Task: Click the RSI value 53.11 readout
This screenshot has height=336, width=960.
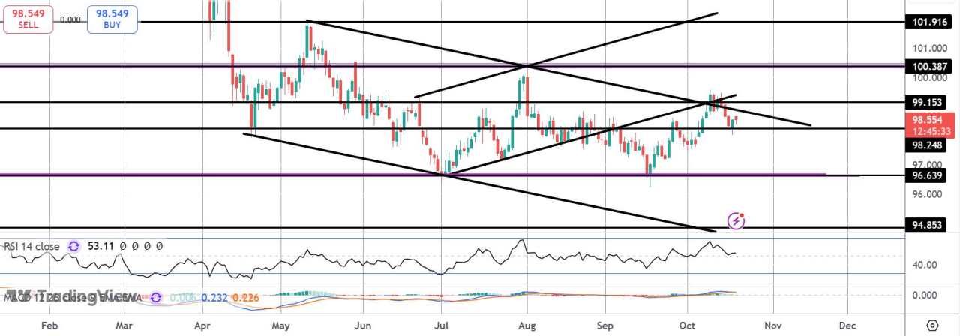Action: (100, 245)
